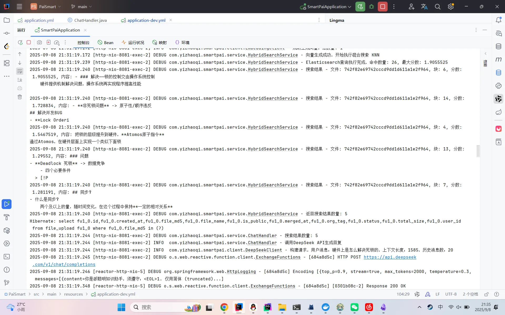This screenshot has width=505, height=315.
Task: Open the Git version control tool icon
Action: 7,283
